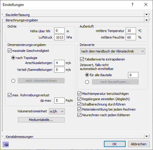Toggle max. Rohrreibungsverlust checkbox
This screenshot has width=153, height=150.
10,95
